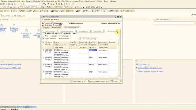
Task: Switch to the Монитор panel tab
Action: [x=114, y=11]
